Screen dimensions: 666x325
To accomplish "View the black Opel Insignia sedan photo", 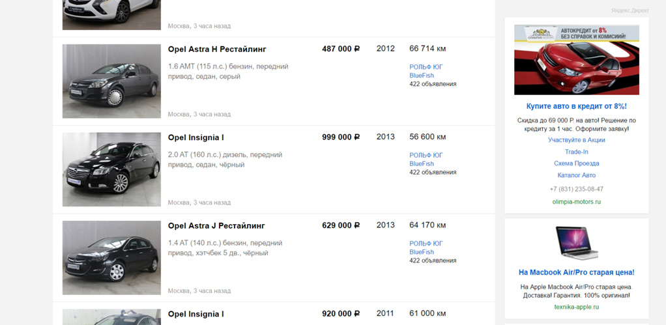I will pos(111,169).
